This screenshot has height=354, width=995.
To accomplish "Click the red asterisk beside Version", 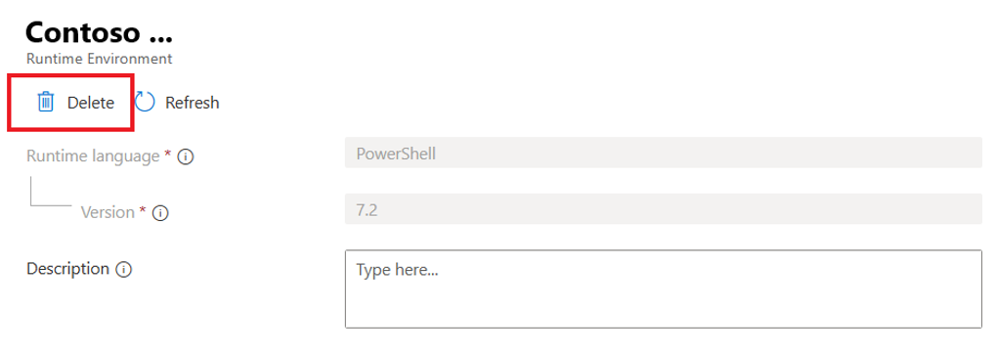I will coord(143,210).
